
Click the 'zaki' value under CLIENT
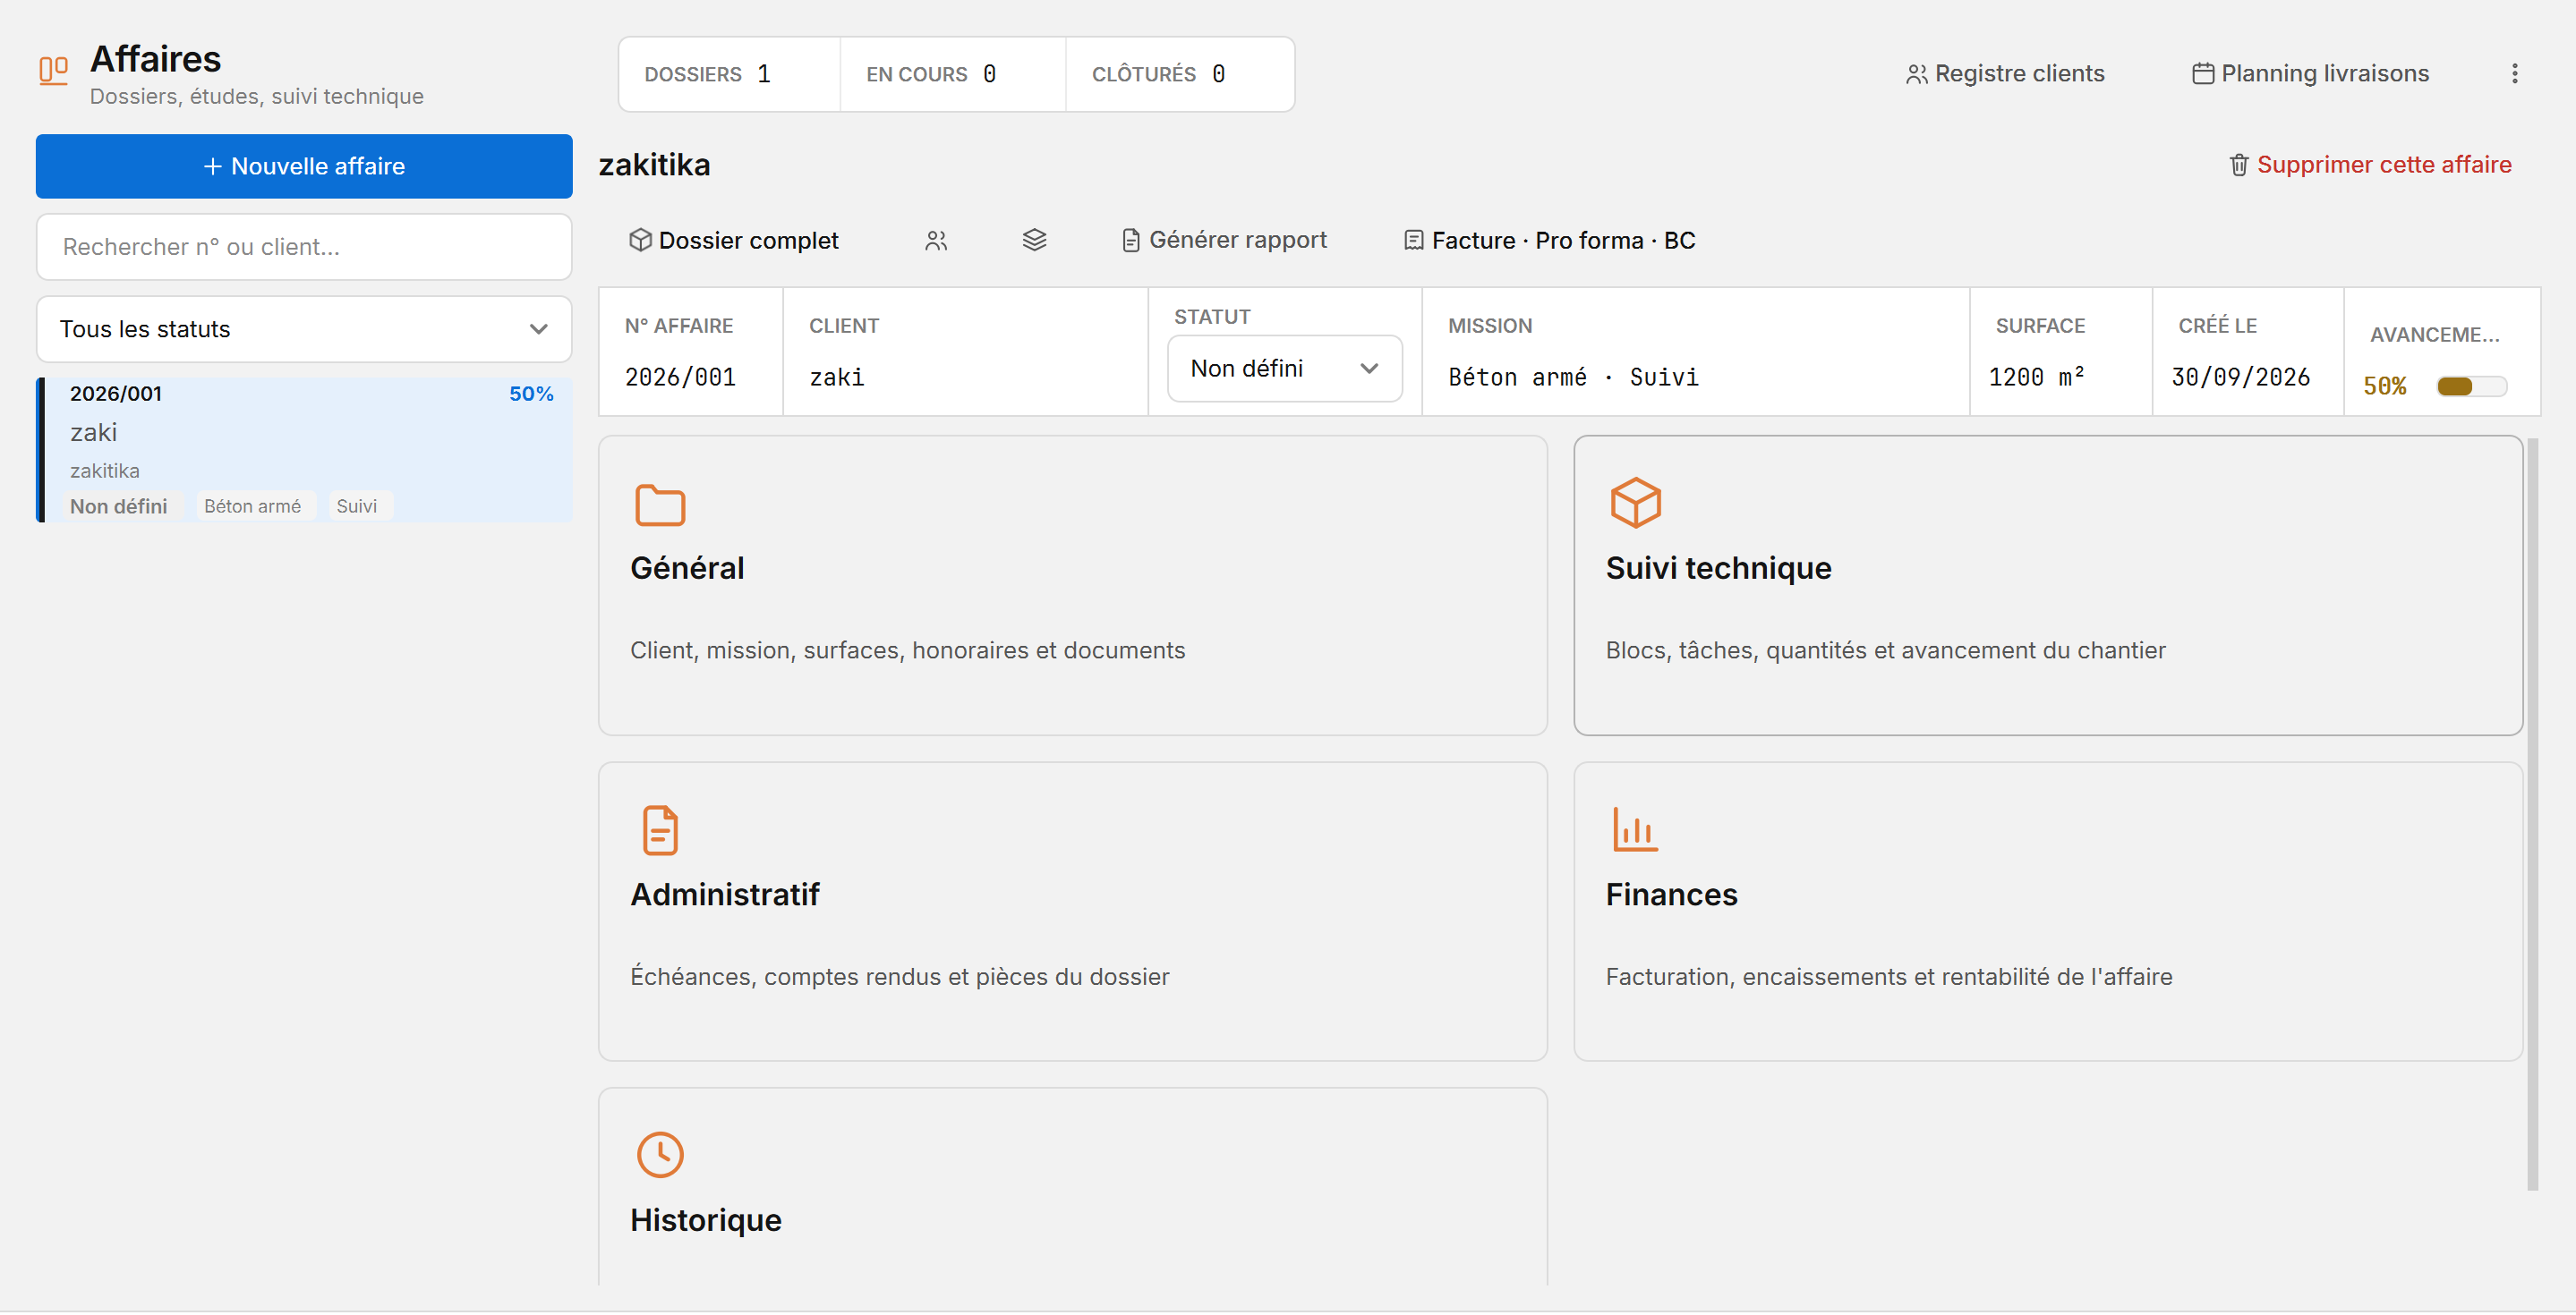pos(836,377)
